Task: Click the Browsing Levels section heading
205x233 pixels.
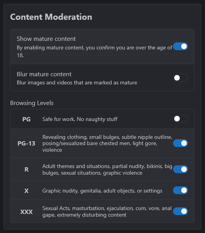Action: click(32, 103)
